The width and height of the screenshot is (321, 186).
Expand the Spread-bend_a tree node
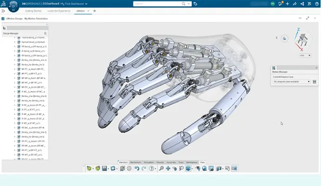(14, 41)
